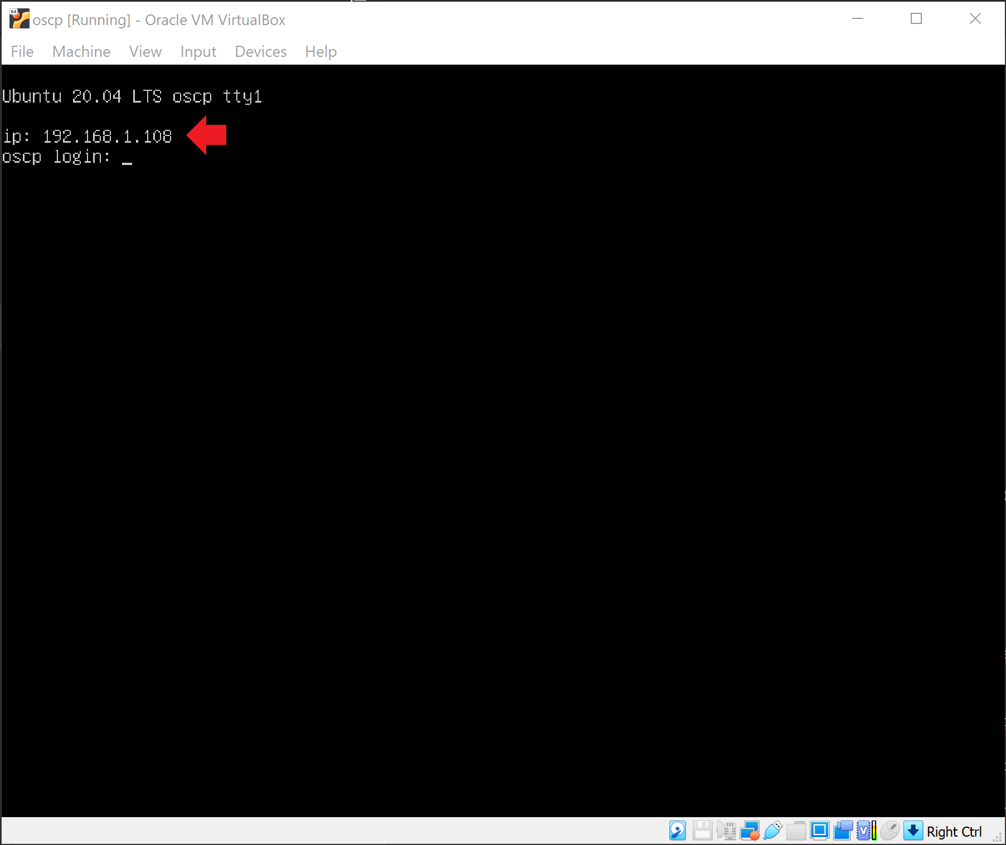Click the oscp login prompt cursor
1006x845 pixels.
[x=127, y=161]
